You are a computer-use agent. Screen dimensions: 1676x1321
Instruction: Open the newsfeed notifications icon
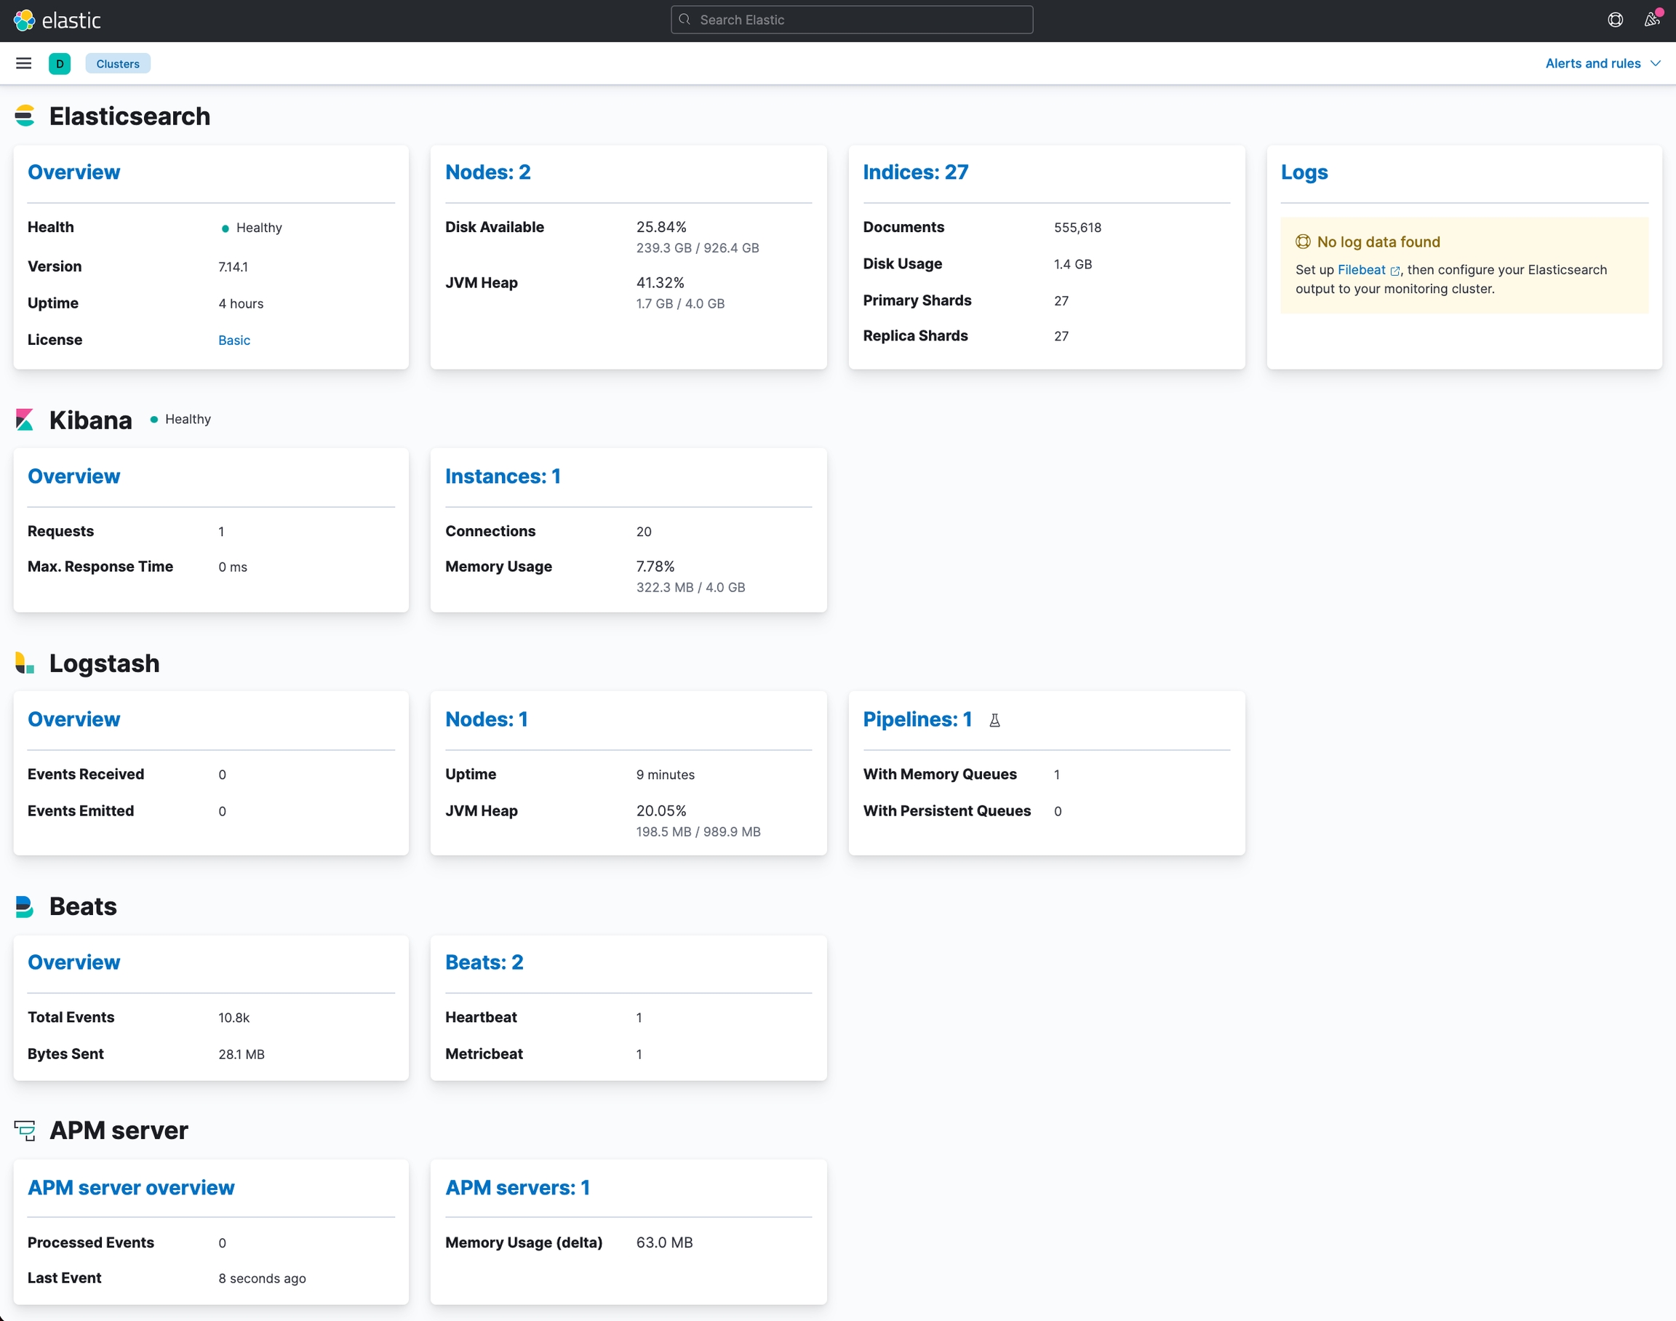coord(1651,20)
